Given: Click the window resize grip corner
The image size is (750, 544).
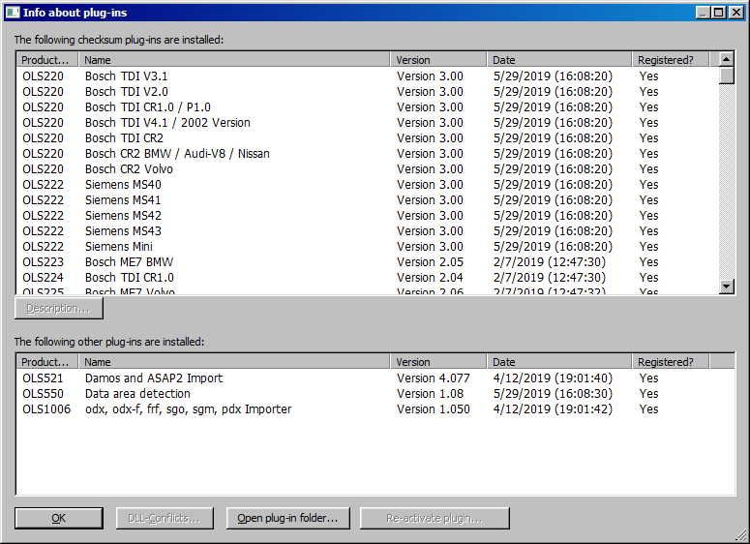Looking at the screenshot, I should (741, 535).
